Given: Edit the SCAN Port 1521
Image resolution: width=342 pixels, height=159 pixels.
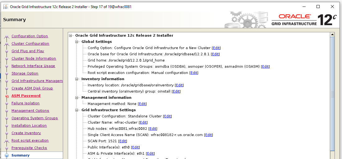Looking at the screenshot, I should pos(122,141).
